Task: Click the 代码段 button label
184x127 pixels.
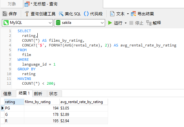Action: (96, 14)
